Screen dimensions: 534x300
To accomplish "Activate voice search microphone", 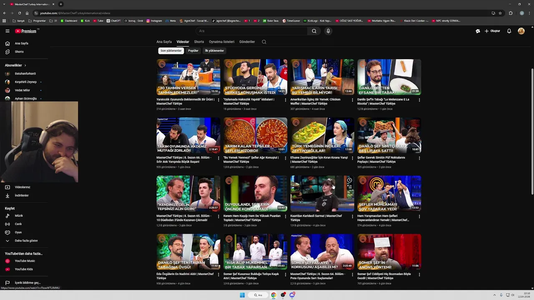I will pyautogui.click(x=328, y=31).
